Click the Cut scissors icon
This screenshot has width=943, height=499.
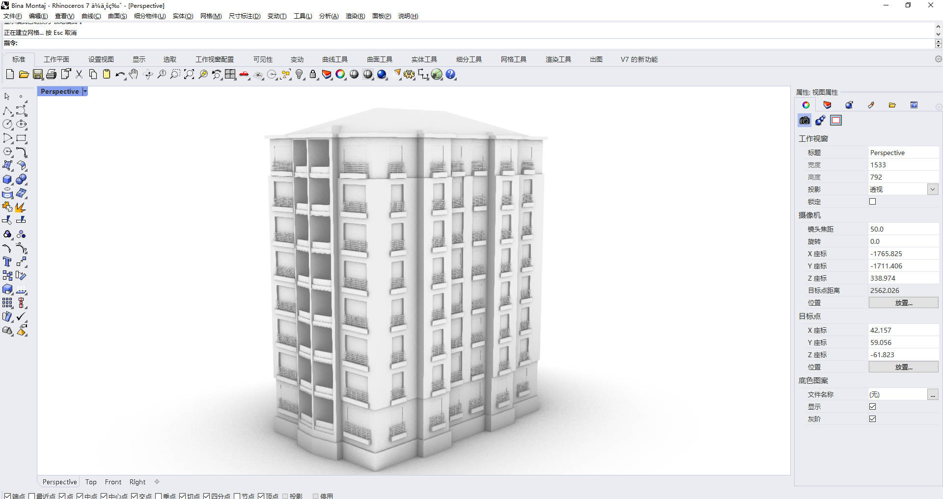click(x=79, y=74)
